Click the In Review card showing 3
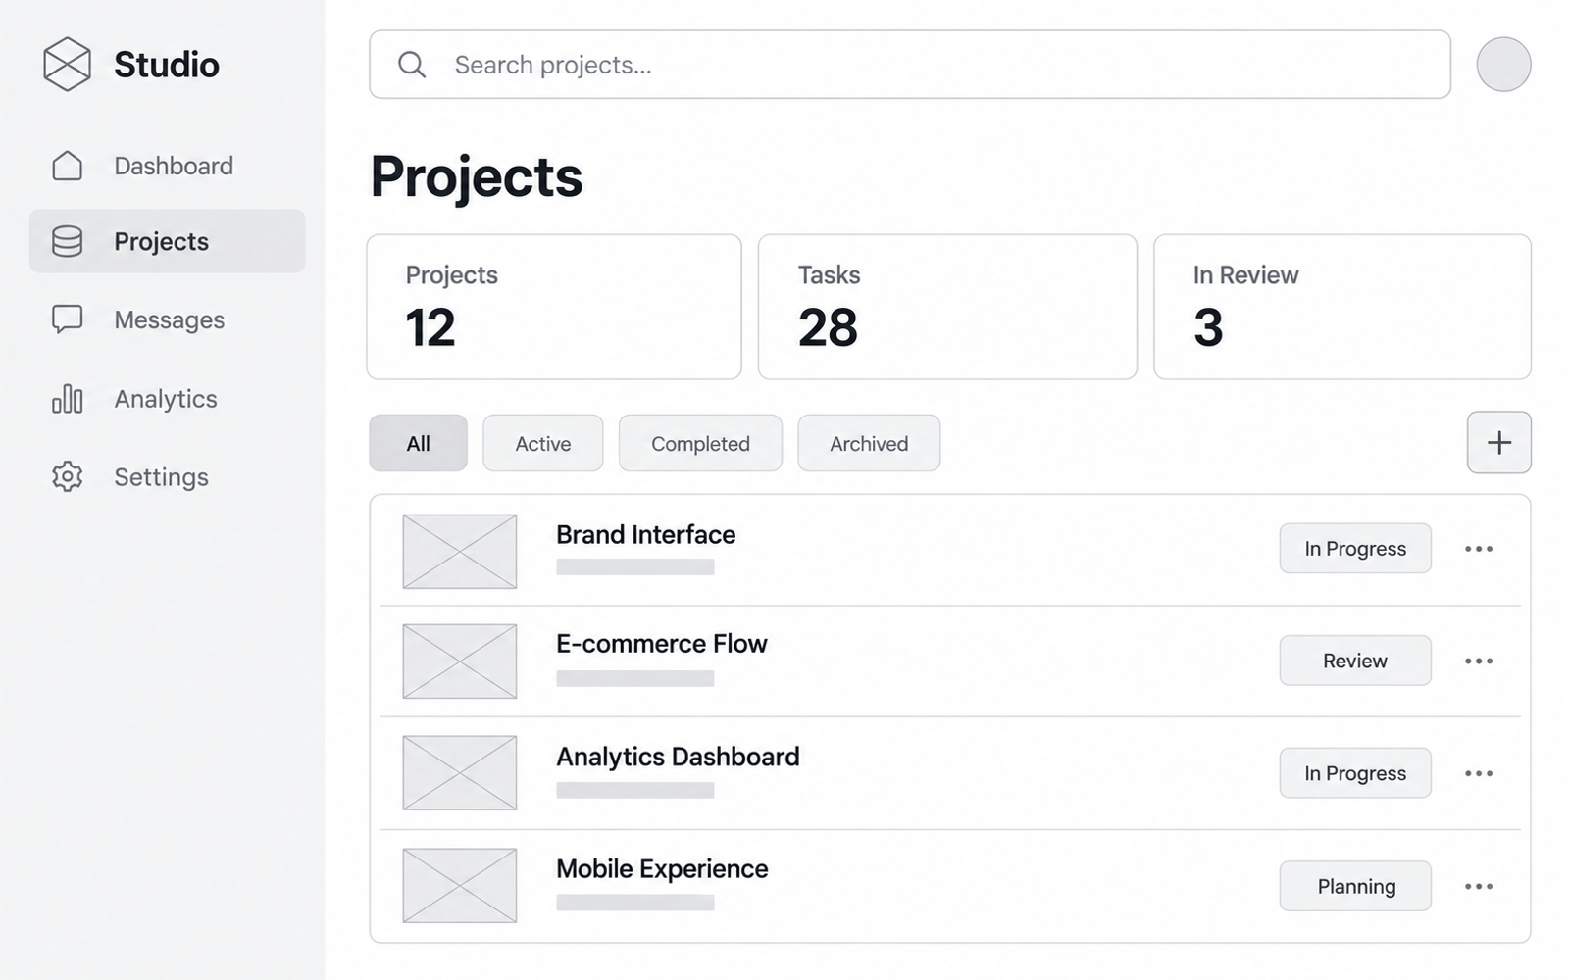This screenshot has width=1569, height=980. [1342, 307]
